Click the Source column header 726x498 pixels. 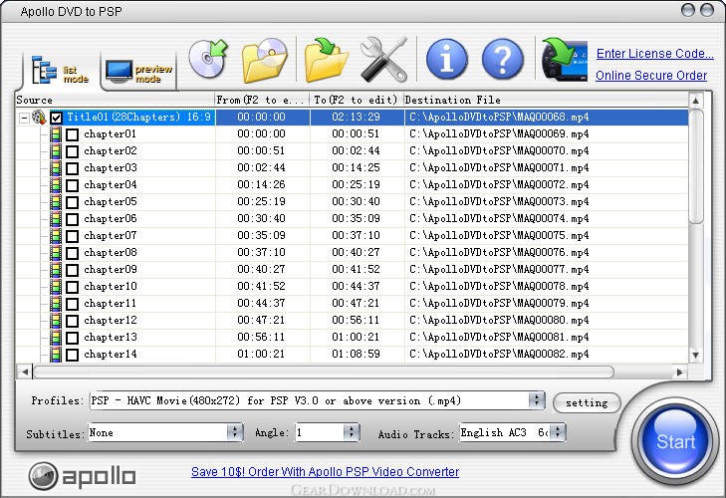[115, 100]
